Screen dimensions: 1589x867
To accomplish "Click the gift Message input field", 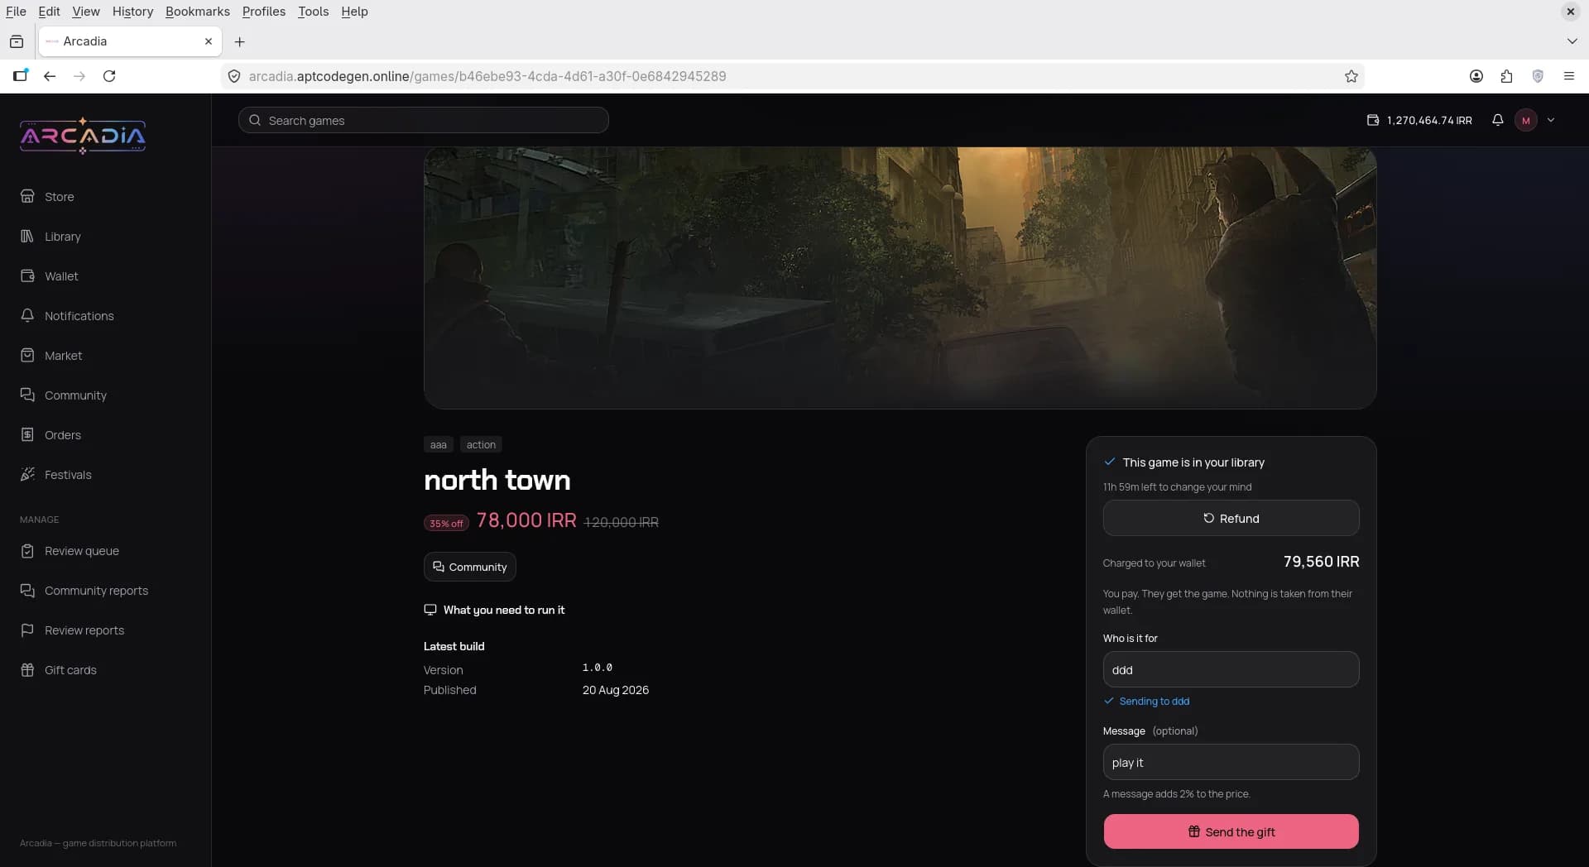I will click(x=1231, y=762).
